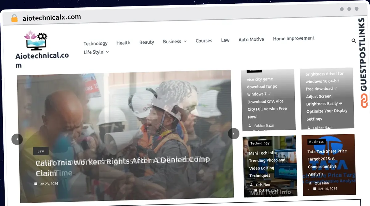Click author icon next to Fakhar Nazir
The image size is (370, 206).
coord(250,126)
